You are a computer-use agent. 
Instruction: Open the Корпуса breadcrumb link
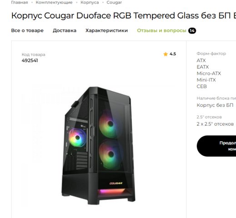click(x=90, y=2)
